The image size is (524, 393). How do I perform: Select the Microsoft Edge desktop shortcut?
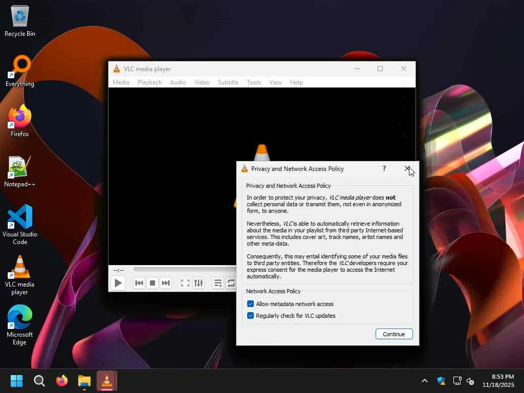[20, 325]
